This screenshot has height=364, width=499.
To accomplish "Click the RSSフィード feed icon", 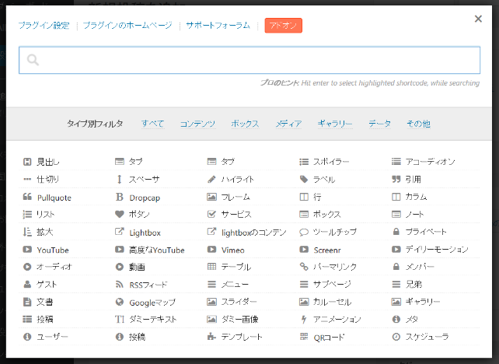I will tap(120, 285).
